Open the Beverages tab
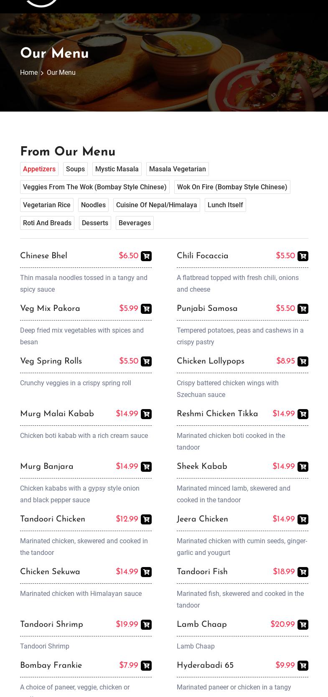Screen dimensions: 328x697 coord(135,223)
